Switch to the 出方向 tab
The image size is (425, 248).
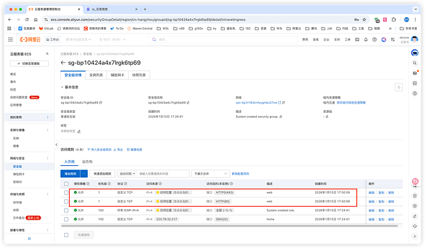[x=92, y=162]
